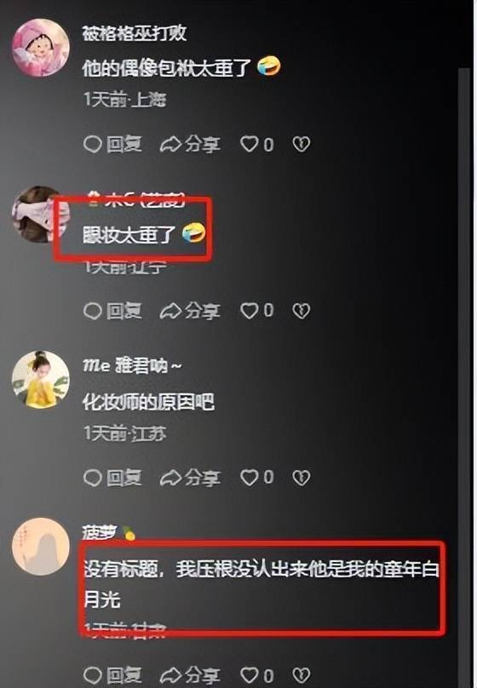Viewport: 477px width, 688px height.
Task: Open 菠萝 user avatar
Action: coord(40,547)
